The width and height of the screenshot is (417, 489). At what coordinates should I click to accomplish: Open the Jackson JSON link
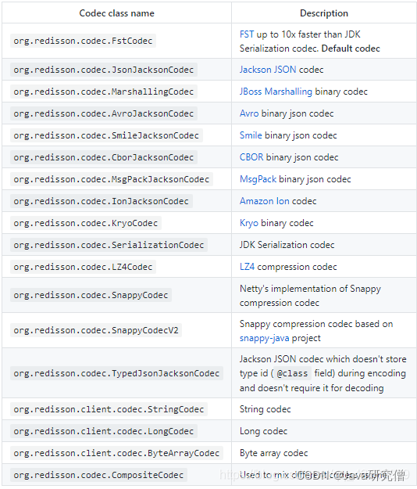click(x=268, y=70)
